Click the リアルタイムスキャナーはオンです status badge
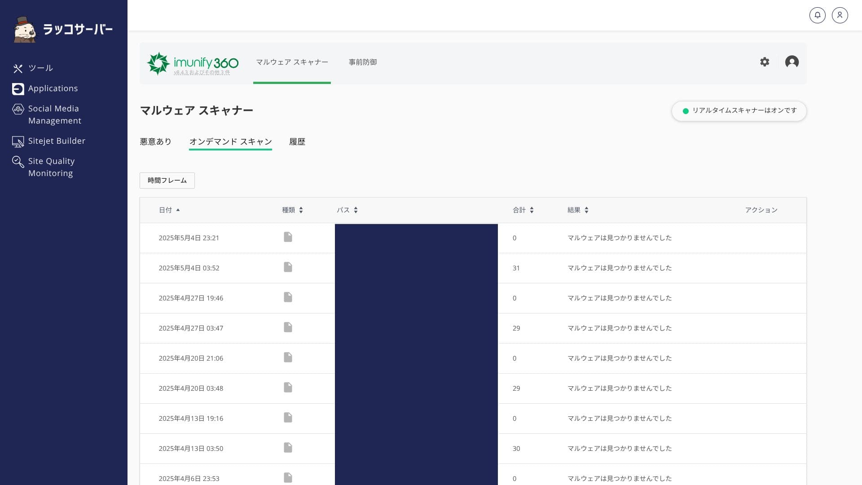This screenshot has height=485, width=862. 739,111
